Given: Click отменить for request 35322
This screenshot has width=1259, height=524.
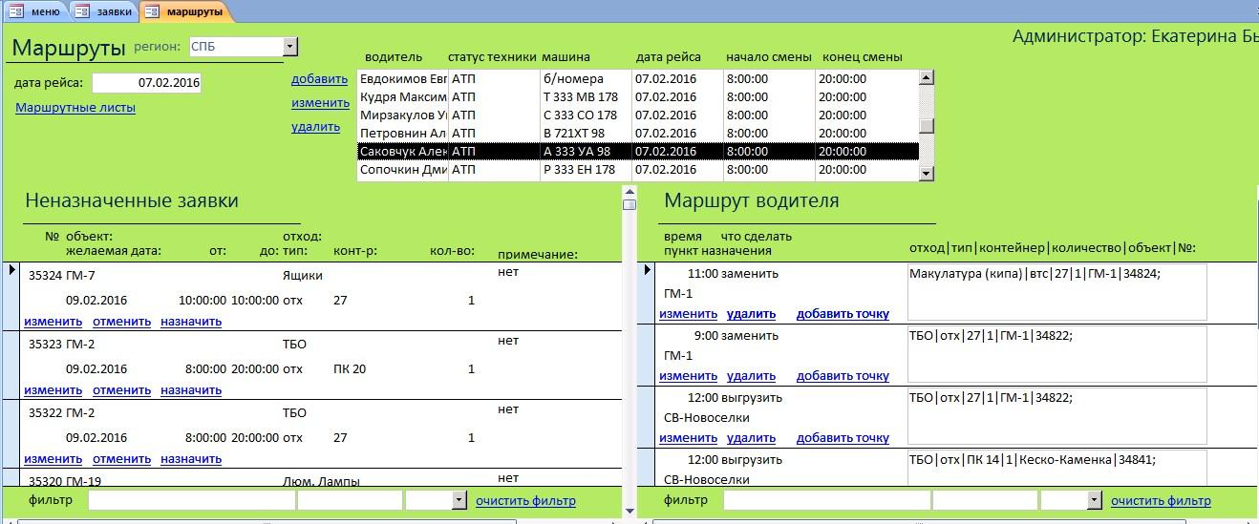Looking at the screenshot, I should pos(121,459).
